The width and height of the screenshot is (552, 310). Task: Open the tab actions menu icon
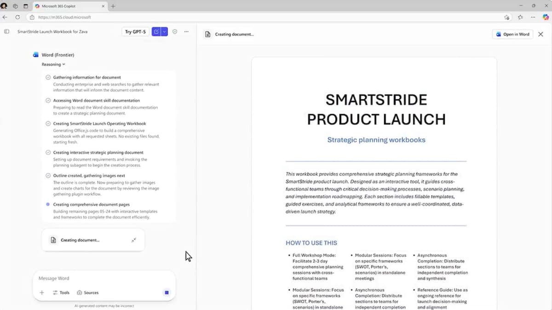point(25,6)
